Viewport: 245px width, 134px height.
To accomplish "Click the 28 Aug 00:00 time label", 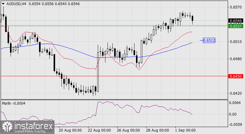I will click(157, 130).
